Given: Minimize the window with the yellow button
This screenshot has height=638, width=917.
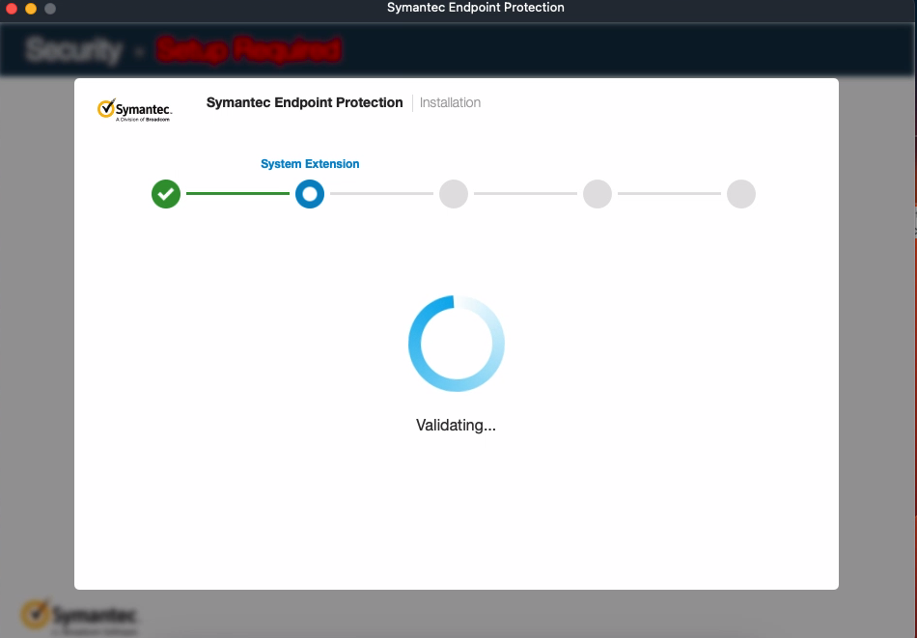Looking at the screenshot, I should coord(31,8).
